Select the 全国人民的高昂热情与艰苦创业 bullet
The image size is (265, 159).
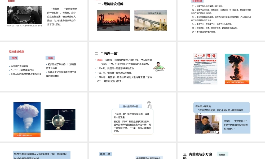point(25,74)
